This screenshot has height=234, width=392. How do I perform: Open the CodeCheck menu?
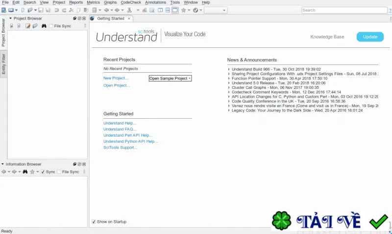pyautogui.click(x=131, y=2)
